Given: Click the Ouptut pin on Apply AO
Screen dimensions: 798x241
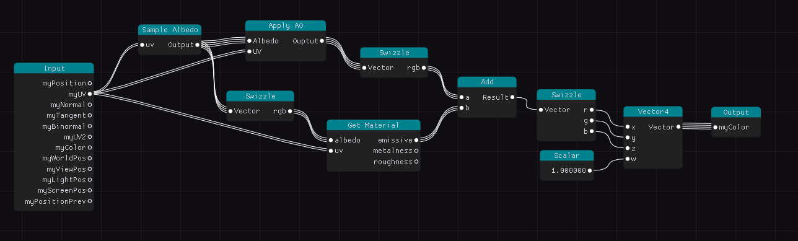Looking at the screenshot, I should click(x=322, y=41).
